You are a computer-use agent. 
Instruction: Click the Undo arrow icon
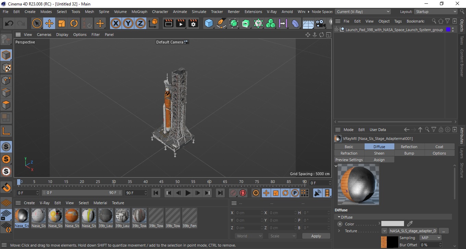pos(9,24)
